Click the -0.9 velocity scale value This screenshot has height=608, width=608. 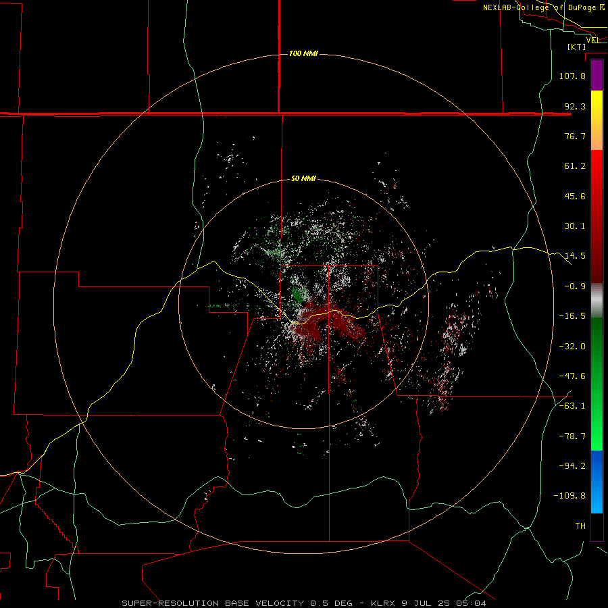(575, 286)
